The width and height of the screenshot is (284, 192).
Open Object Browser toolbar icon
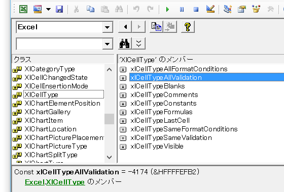[x=256, y=9]
